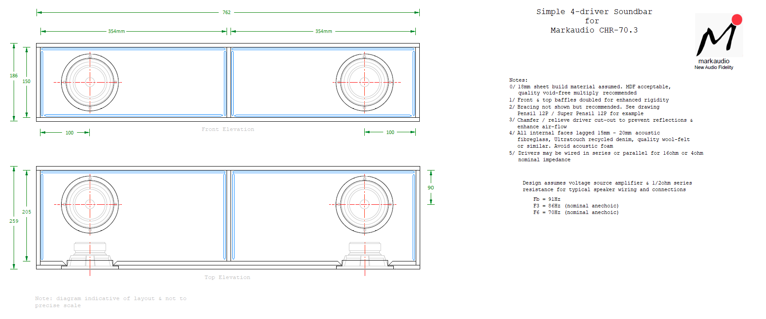766x319 pixels.
Task: Click note 3 about chamfering driver cut-out
Action: click(x=601, y=123)
